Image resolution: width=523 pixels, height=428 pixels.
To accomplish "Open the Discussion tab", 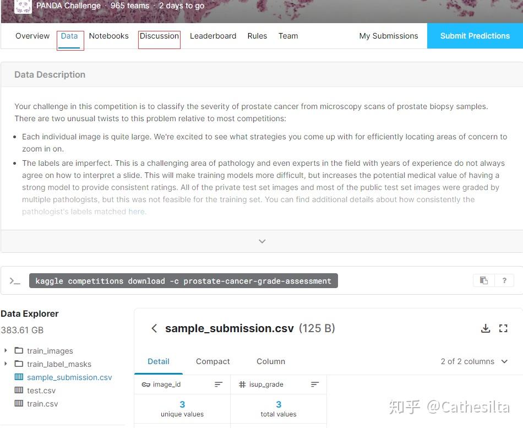I will 159,36.
